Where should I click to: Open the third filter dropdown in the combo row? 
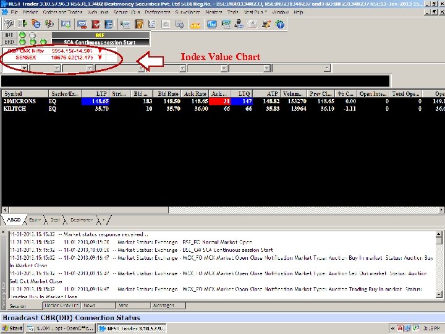(x=90, y=68)
